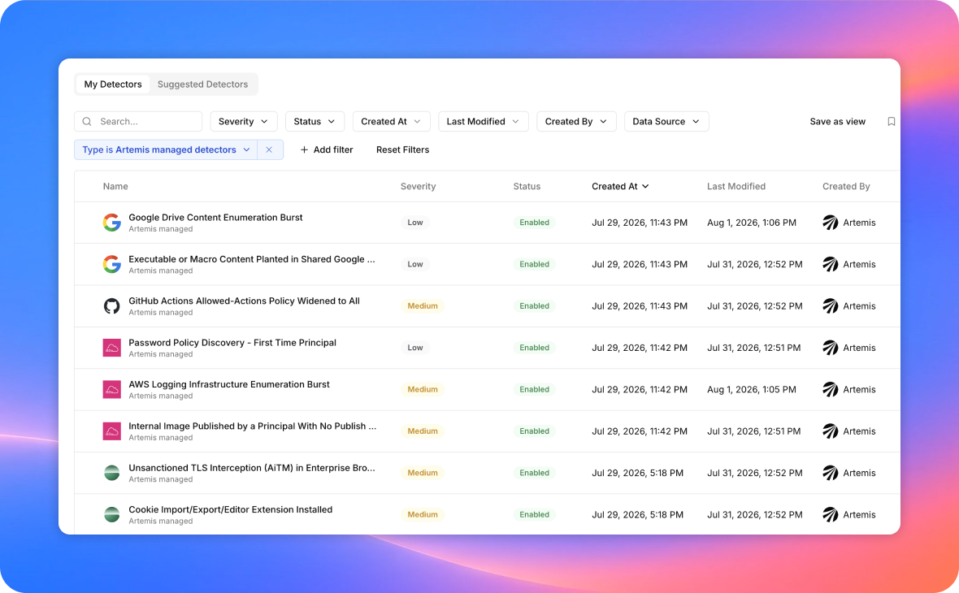Click the Artemis logo in the Unsanctioned TLS Interception row

[x=830, y=473]
